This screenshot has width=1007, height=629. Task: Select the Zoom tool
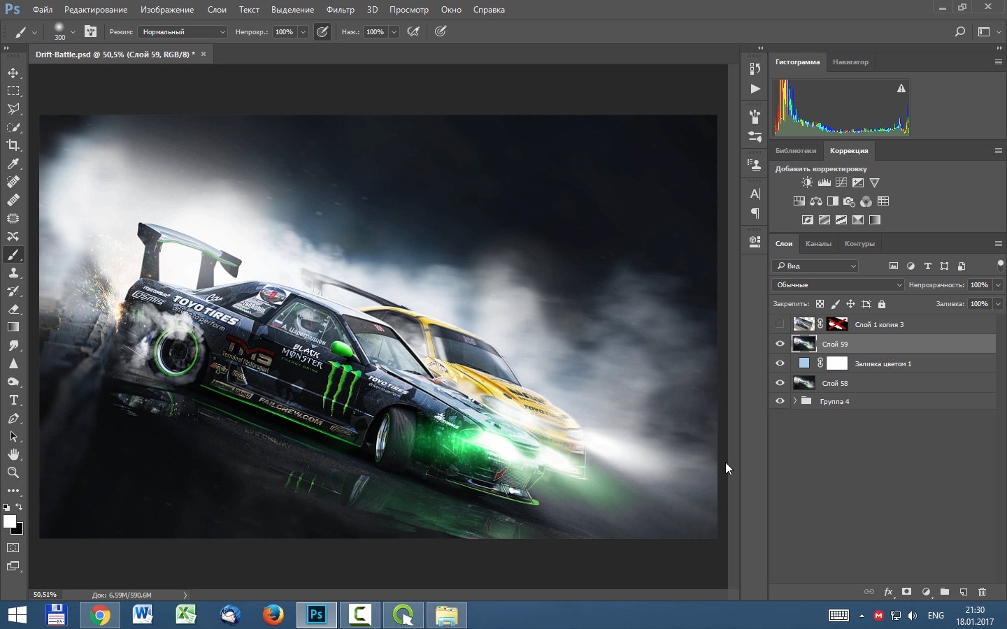pos(13,473)
